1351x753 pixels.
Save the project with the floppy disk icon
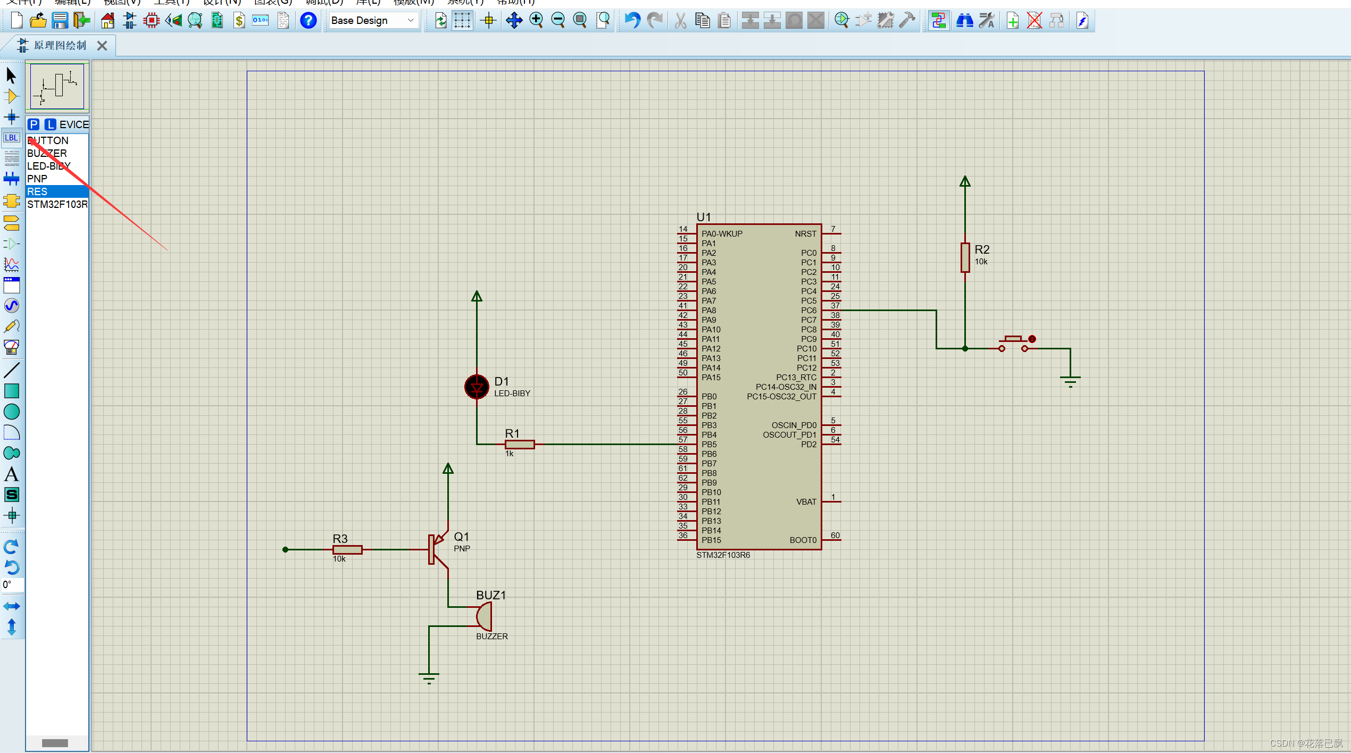[x=60, y=21]
